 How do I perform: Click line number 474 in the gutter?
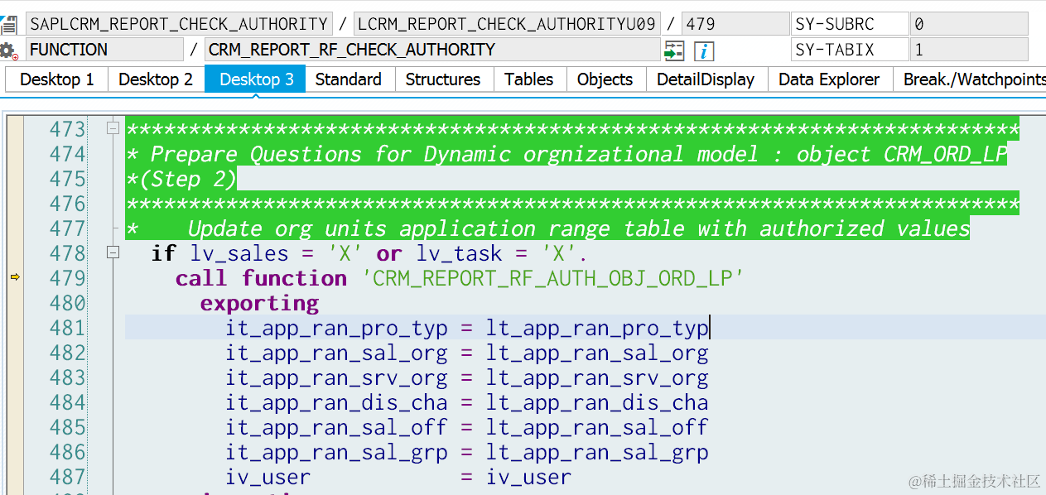point(67,154)
